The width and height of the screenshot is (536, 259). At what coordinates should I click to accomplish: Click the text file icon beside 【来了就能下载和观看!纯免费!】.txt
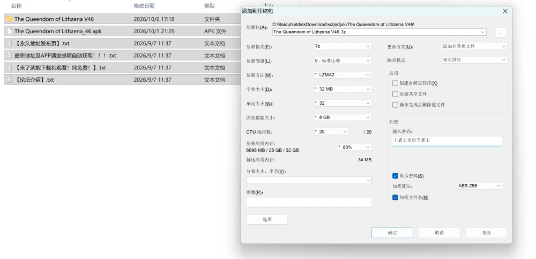coord(9,67)
